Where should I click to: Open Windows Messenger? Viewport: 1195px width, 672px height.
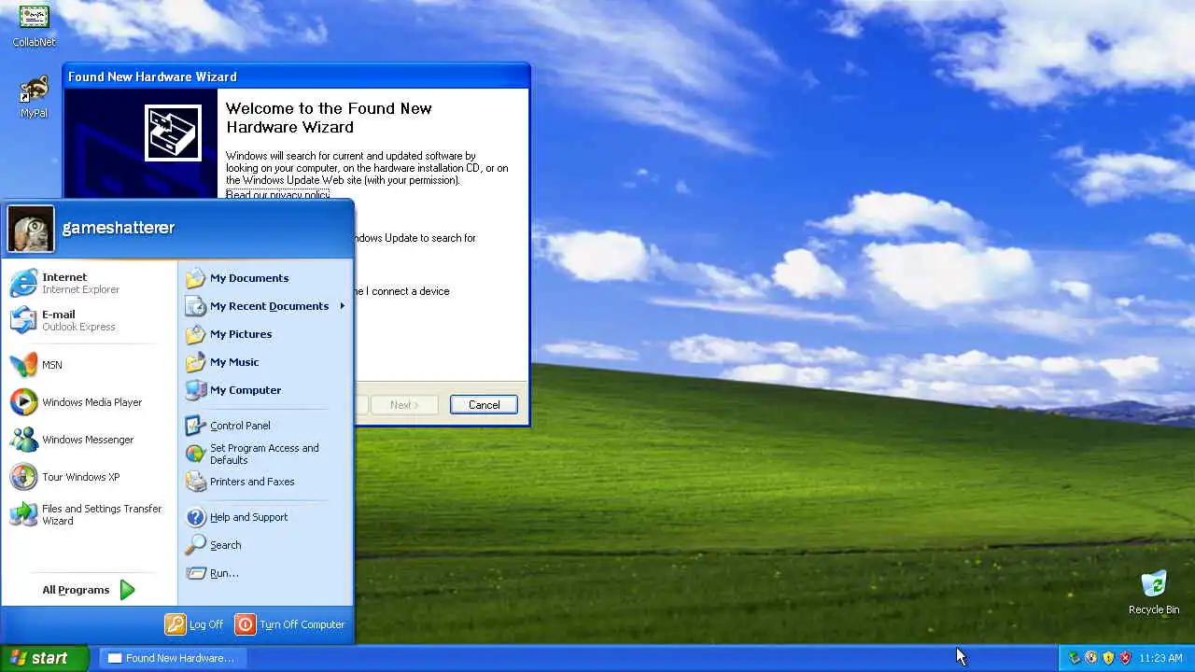coord(90,440)
